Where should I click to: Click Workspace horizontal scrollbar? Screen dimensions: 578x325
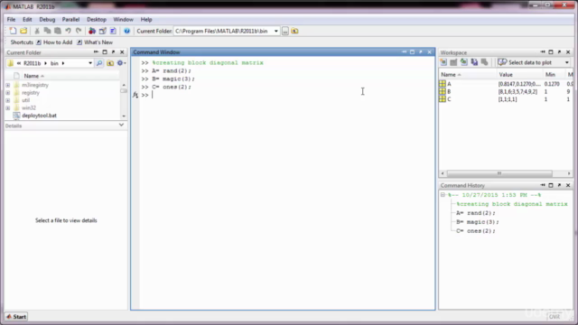coord(499,173)
